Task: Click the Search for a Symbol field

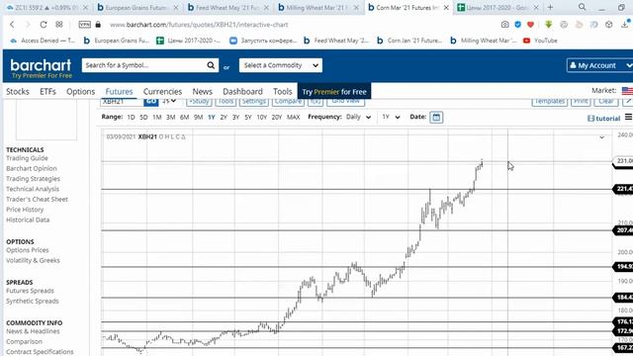Action: 144,65
